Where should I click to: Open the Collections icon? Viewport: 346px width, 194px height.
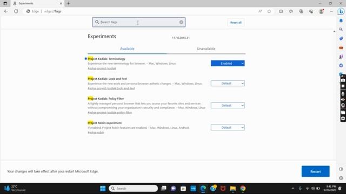pos(301,11)
